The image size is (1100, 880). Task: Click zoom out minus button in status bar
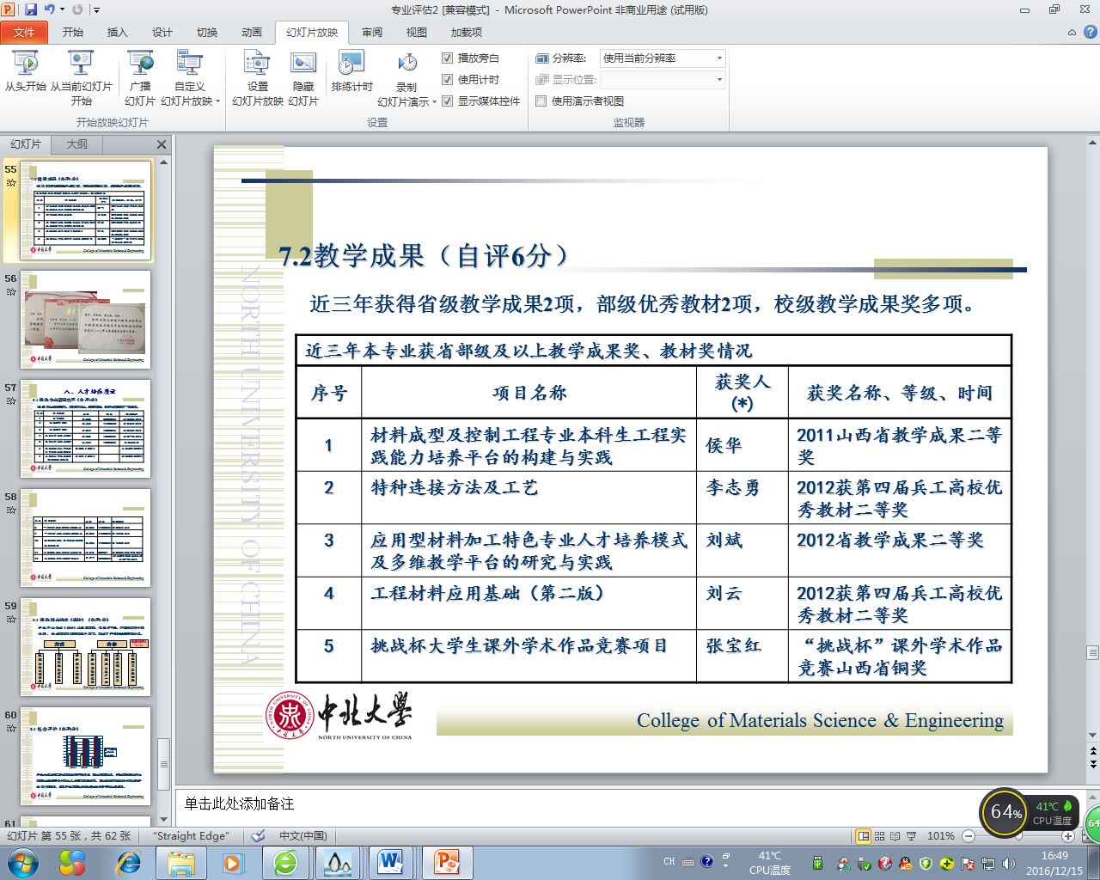(x=969, y=836)
